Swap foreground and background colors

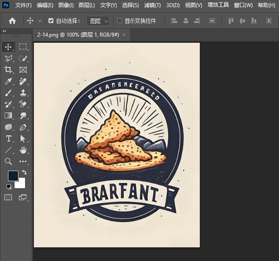pyautogui.click(x=24, y=172)
